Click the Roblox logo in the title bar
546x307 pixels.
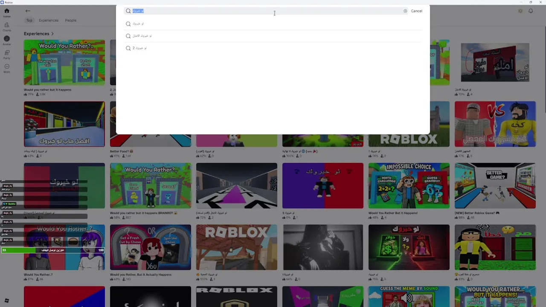3,2
